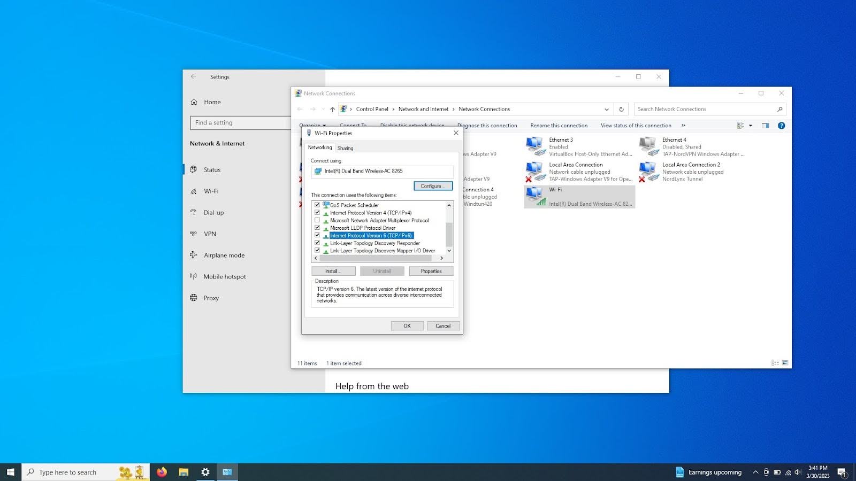Screen dimensions: 856x481
Task: Click the search magnifier icon in Network Connections
Action: pos(780,109)
